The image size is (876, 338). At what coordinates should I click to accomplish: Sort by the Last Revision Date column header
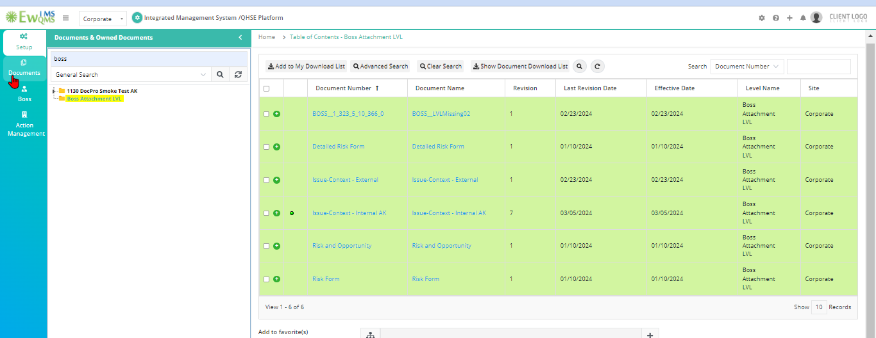tap(590, 88)
